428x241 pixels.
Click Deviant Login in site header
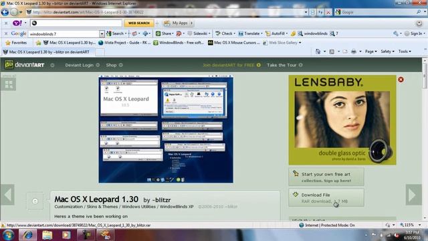click(x=79, y=65)
